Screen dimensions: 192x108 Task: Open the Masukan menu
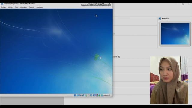coord(23,7)
